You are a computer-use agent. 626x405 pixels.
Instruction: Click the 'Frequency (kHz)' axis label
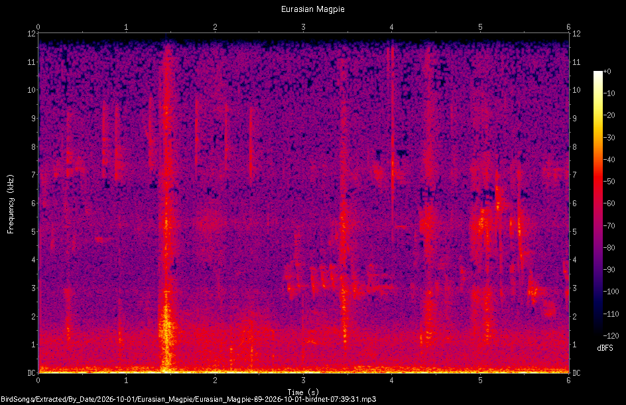(x=11, y=204)
